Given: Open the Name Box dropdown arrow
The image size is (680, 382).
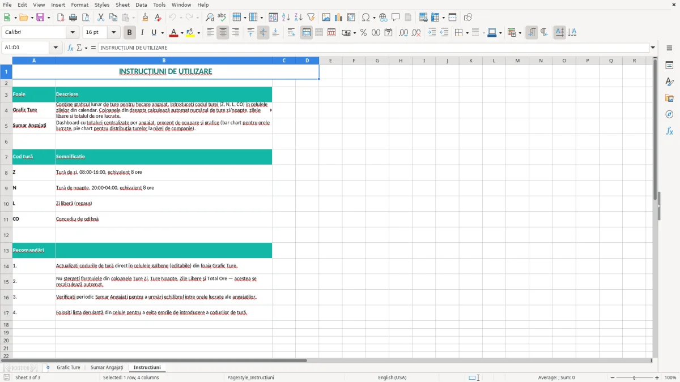Looking at the screenshot, I should 56,48.
